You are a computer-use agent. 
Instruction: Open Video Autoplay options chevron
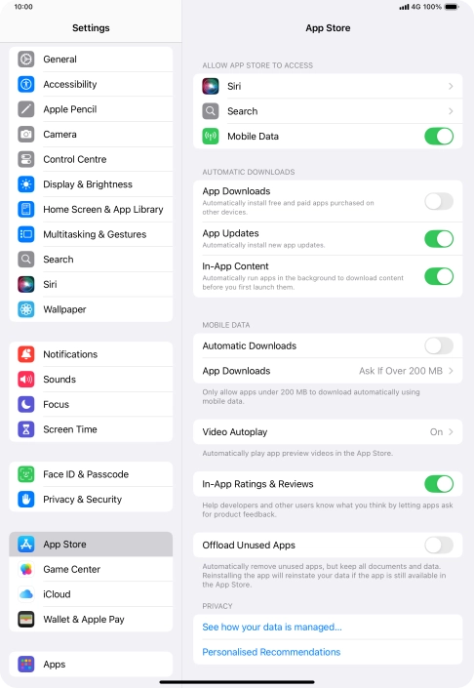(451, 431)
